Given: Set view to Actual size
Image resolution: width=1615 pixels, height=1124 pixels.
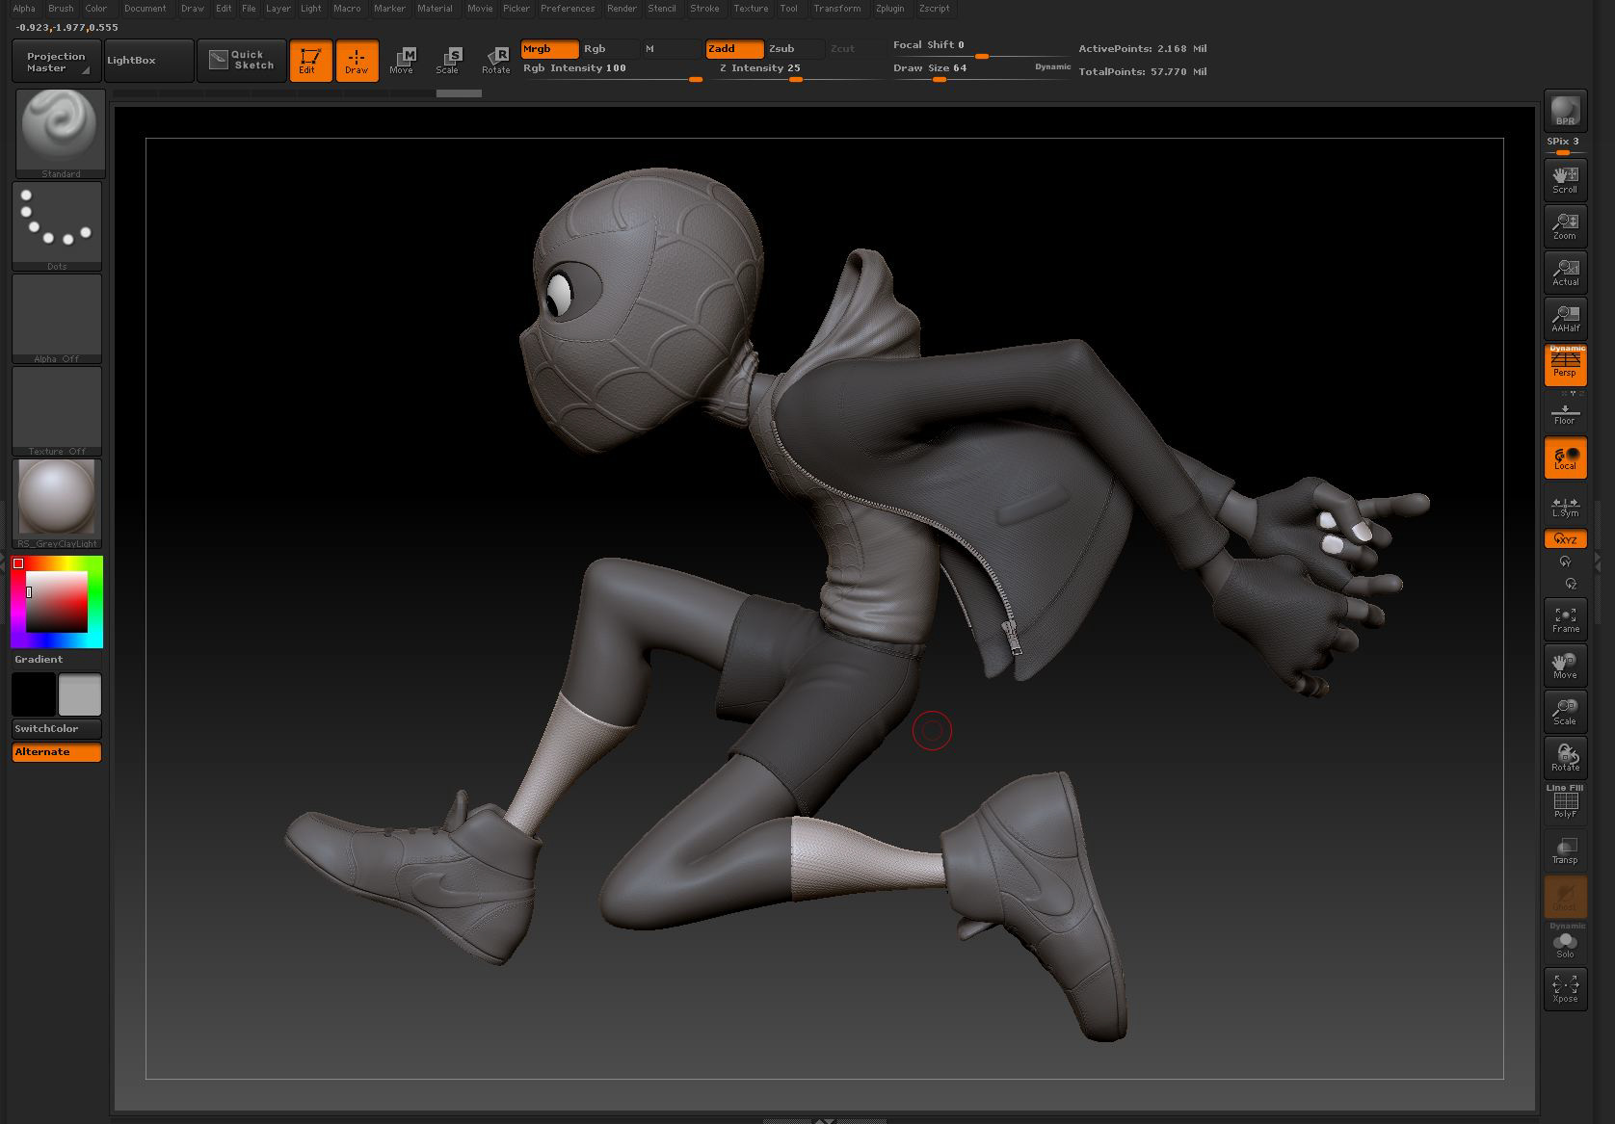Looking at the screenshot, I should point(1565,272).
